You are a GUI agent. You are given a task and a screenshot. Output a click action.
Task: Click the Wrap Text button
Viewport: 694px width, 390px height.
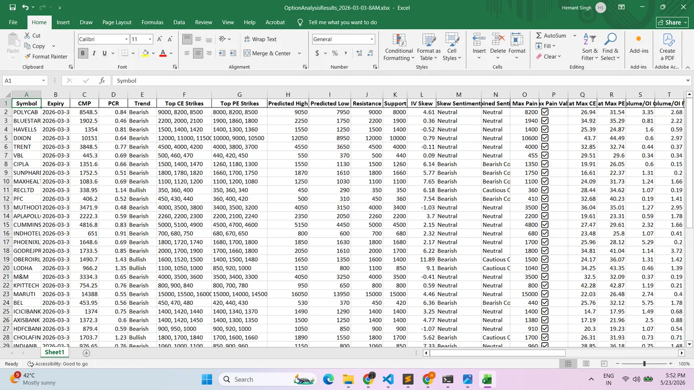260,39
